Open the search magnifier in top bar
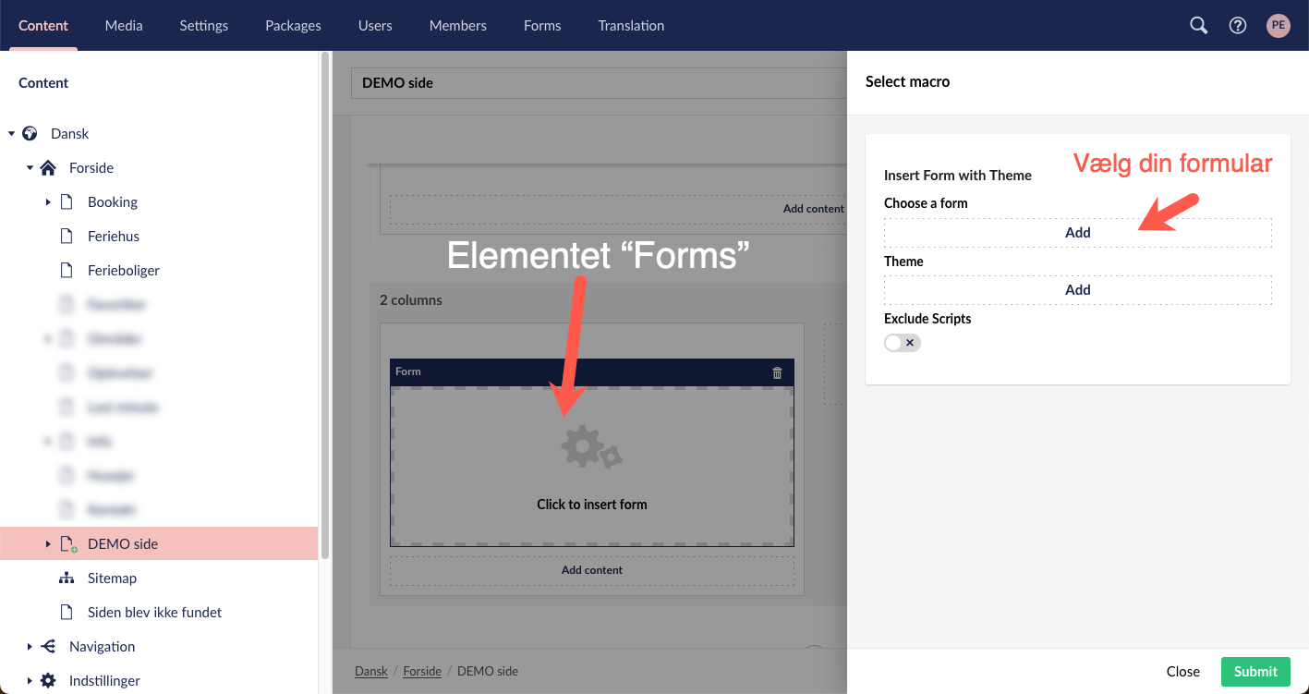Viewport: 1309px width, 694px height. coord(1198,26)
